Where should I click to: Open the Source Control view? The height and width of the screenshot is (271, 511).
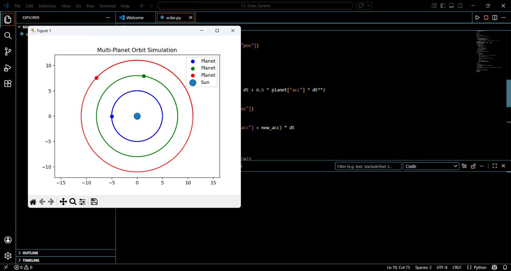8,52
